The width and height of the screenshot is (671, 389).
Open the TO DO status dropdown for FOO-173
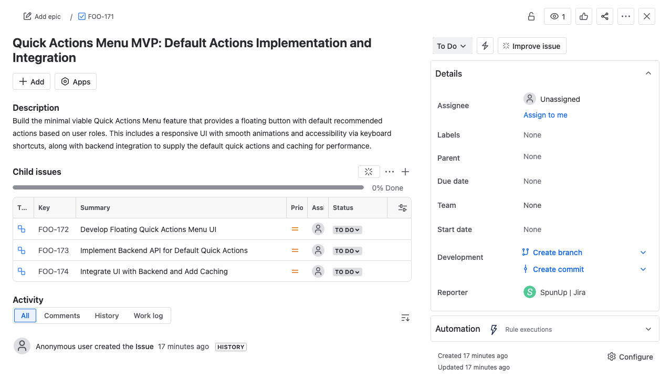[348, 250]
